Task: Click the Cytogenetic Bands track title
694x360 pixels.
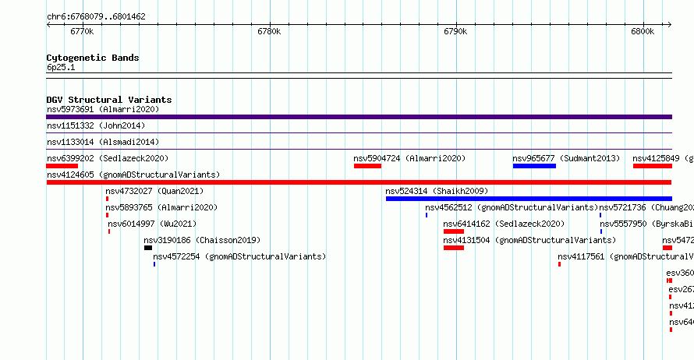Action: 93,58
